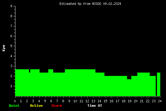This screenshot has width=166, height=111.
Task: Click the Kp value 3 axis label
Action: tap(11, 66)
